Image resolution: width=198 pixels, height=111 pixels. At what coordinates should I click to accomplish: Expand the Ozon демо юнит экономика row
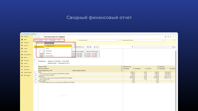pos(36,75)
